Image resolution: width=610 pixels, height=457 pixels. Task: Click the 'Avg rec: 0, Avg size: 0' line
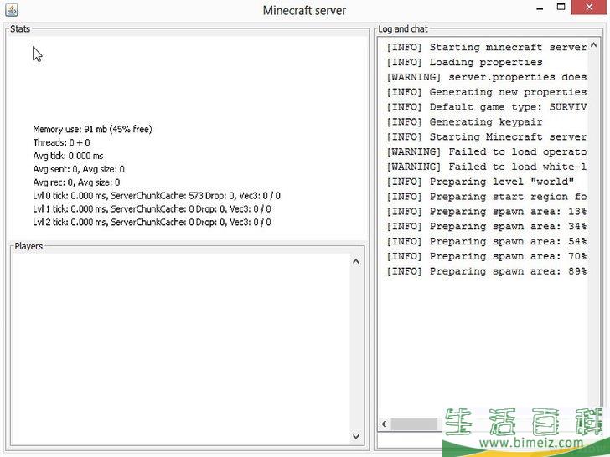click(x=76, y=182)
